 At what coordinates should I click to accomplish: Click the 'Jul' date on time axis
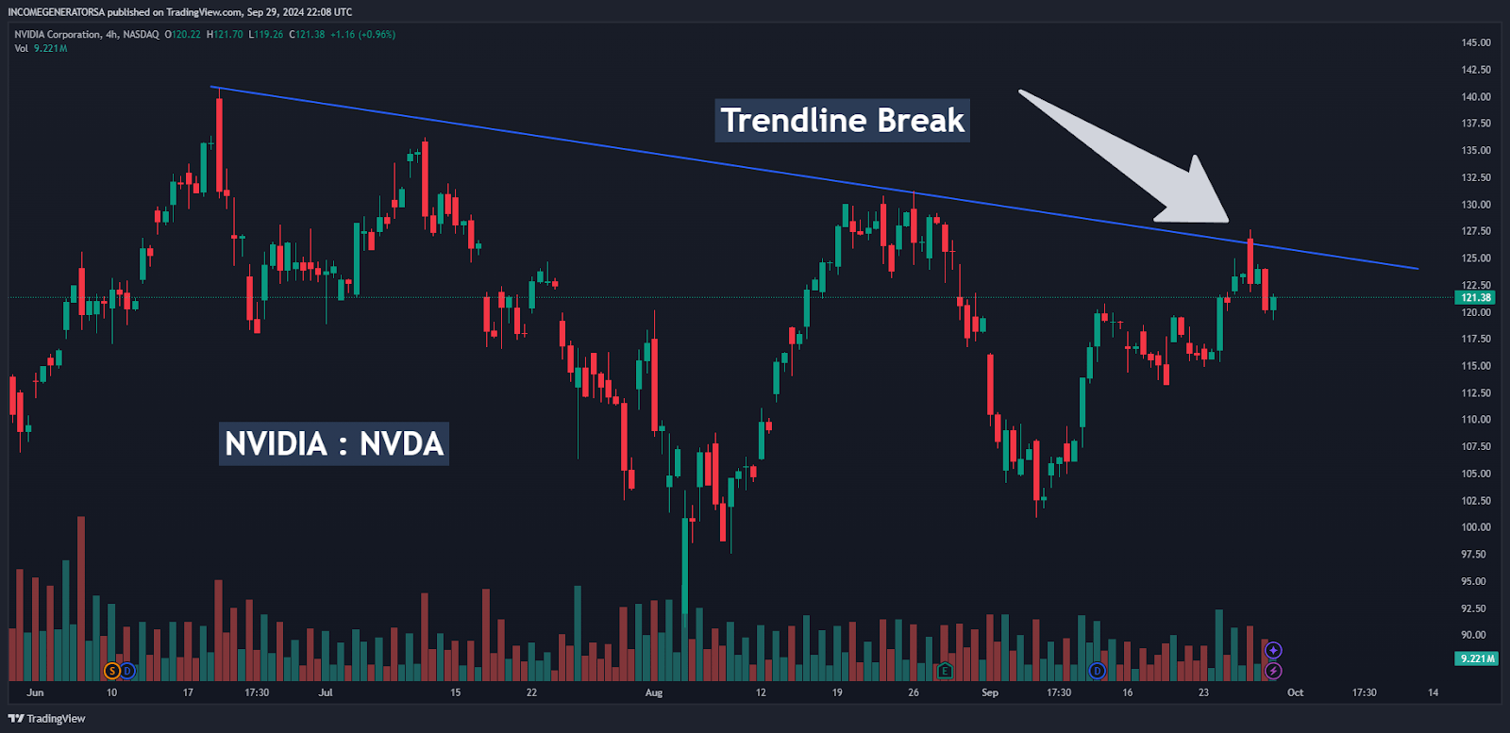(x=326, y=692)
